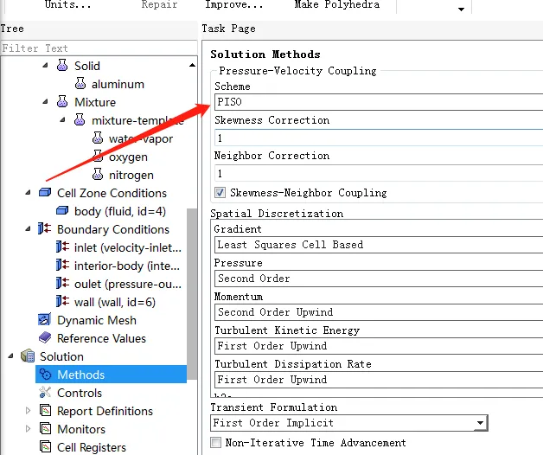This screenshot has height=455, width=543.
Task: Select the Controls tree item
Action: (x=80, y=393)
